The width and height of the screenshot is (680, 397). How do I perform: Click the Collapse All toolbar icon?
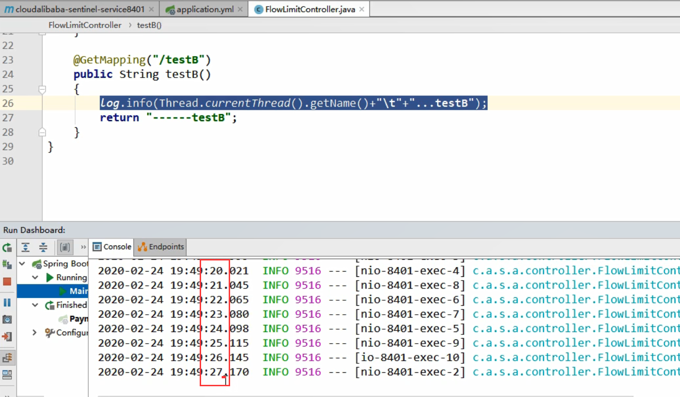[x=43, y=247]
